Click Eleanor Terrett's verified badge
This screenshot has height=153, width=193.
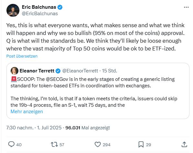tap(58, 71)
